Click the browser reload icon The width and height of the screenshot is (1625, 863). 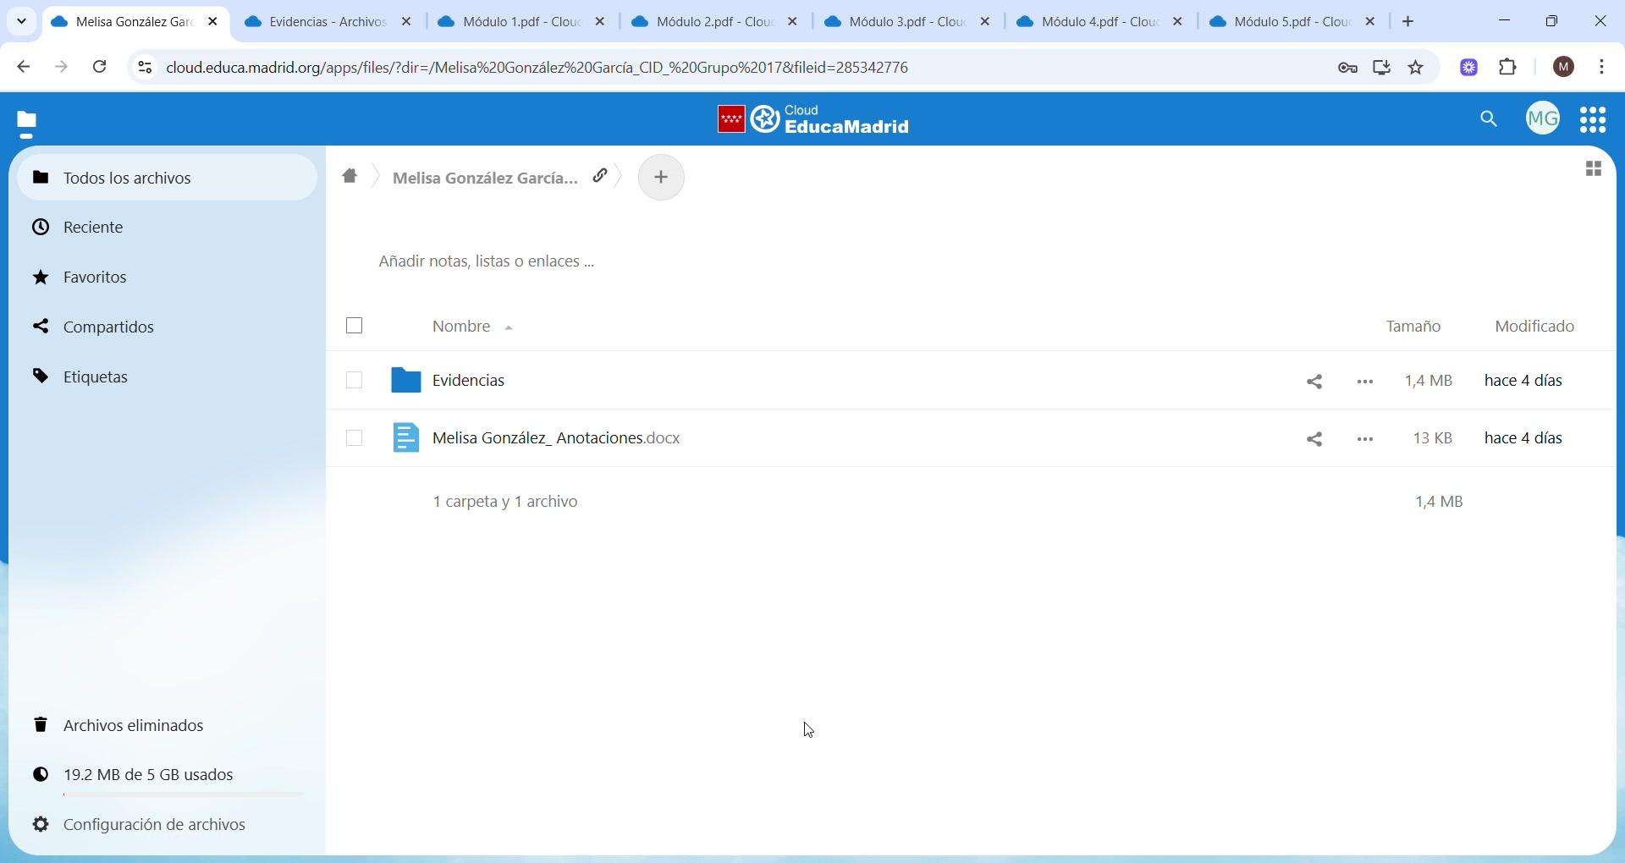[100, 67]
